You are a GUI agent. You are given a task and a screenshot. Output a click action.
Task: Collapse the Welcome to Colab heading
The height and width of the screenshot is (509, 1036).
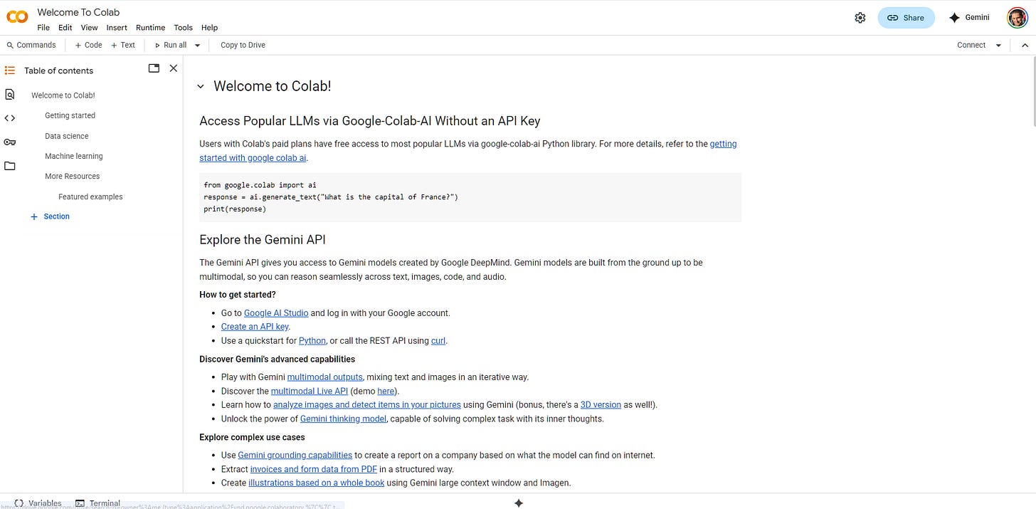pyautogui.click(x=200, y=85)
